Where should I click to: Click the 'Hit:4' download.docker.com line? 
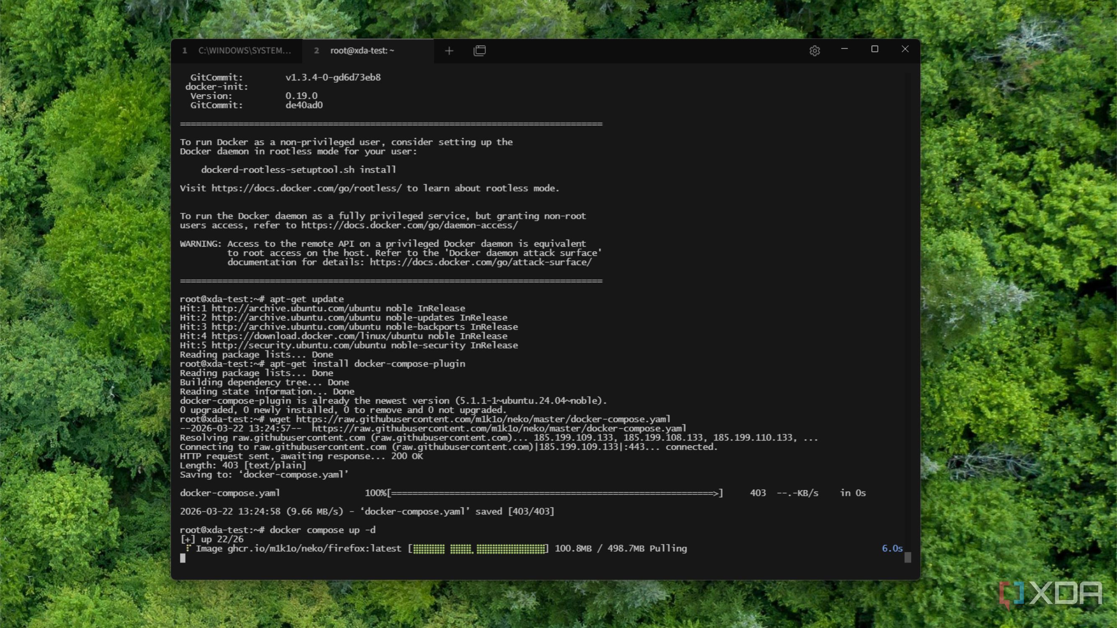click(343, 336)
